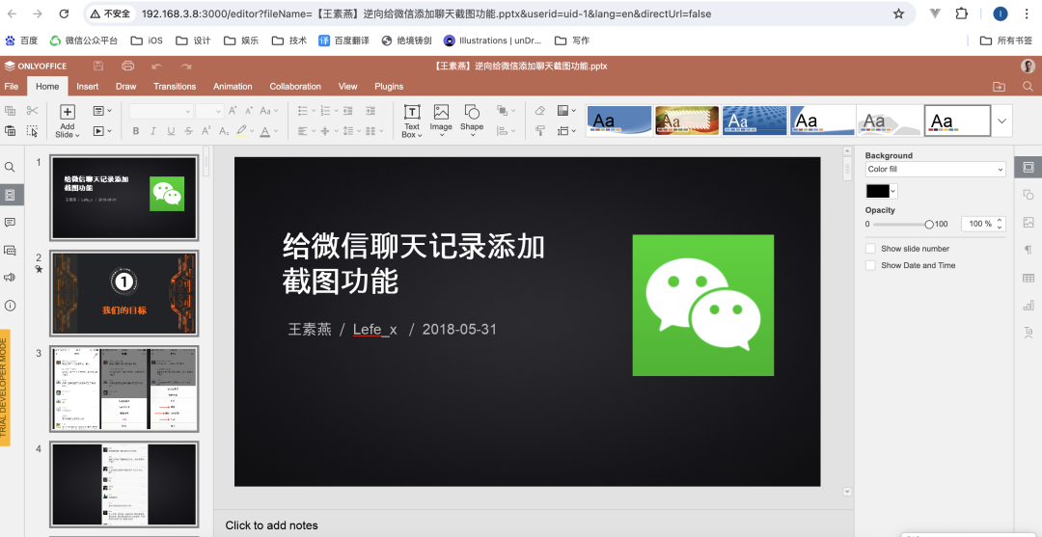Click Increase indent icon
The height and width of the screenshot is (537, 1042).
coord(370,111)
